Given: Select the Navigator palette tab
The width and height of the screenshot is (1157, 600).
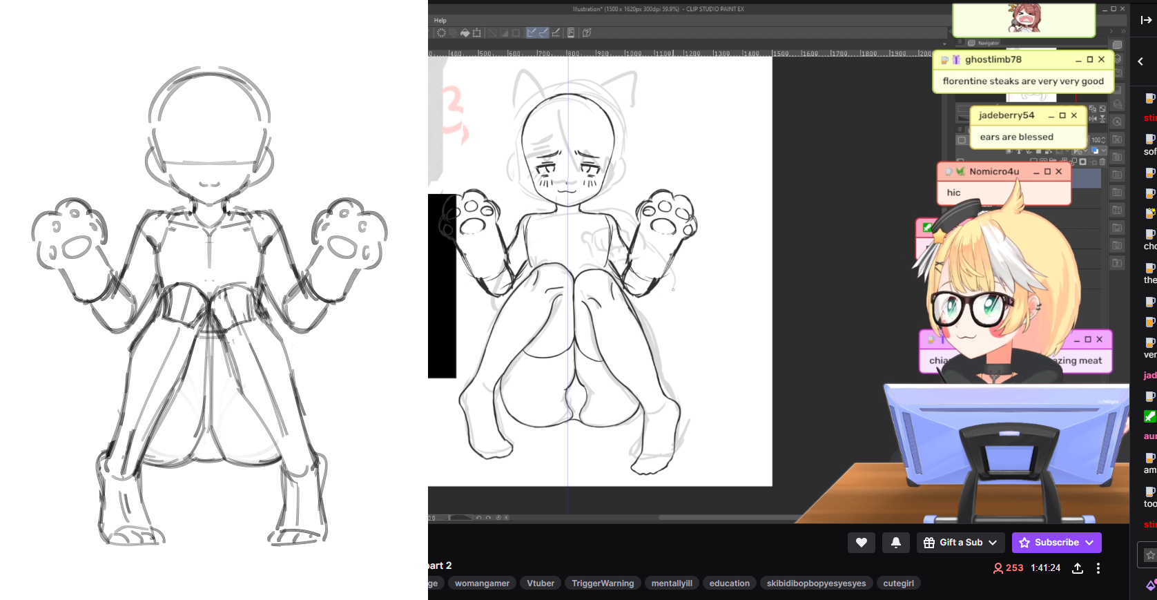Looking at the screenshot, I should (x=987, y=43).
